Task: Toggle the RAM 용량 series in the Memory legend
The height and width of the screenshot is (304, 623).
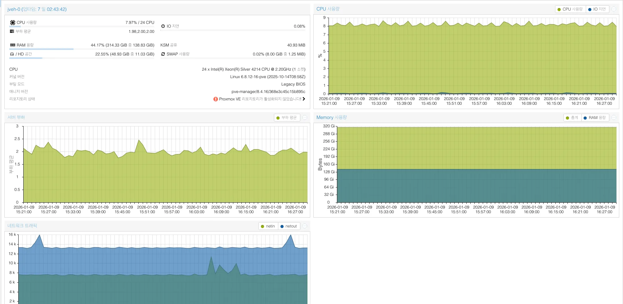Action: (x=594, y=118)
